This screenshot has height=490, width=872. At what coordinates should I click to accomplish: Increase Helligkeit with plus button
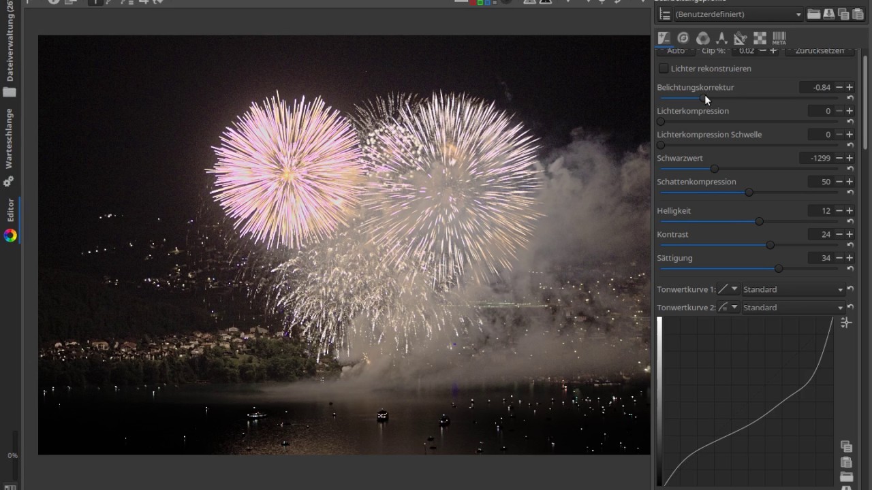point(850,210)
